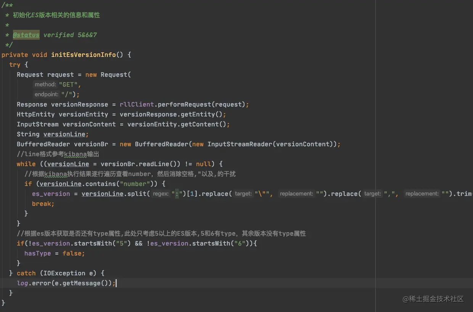The width and height of the screenshot is (473, 312).
Task: Select the "5" argument in startsWith
Action: coord(122,243)
